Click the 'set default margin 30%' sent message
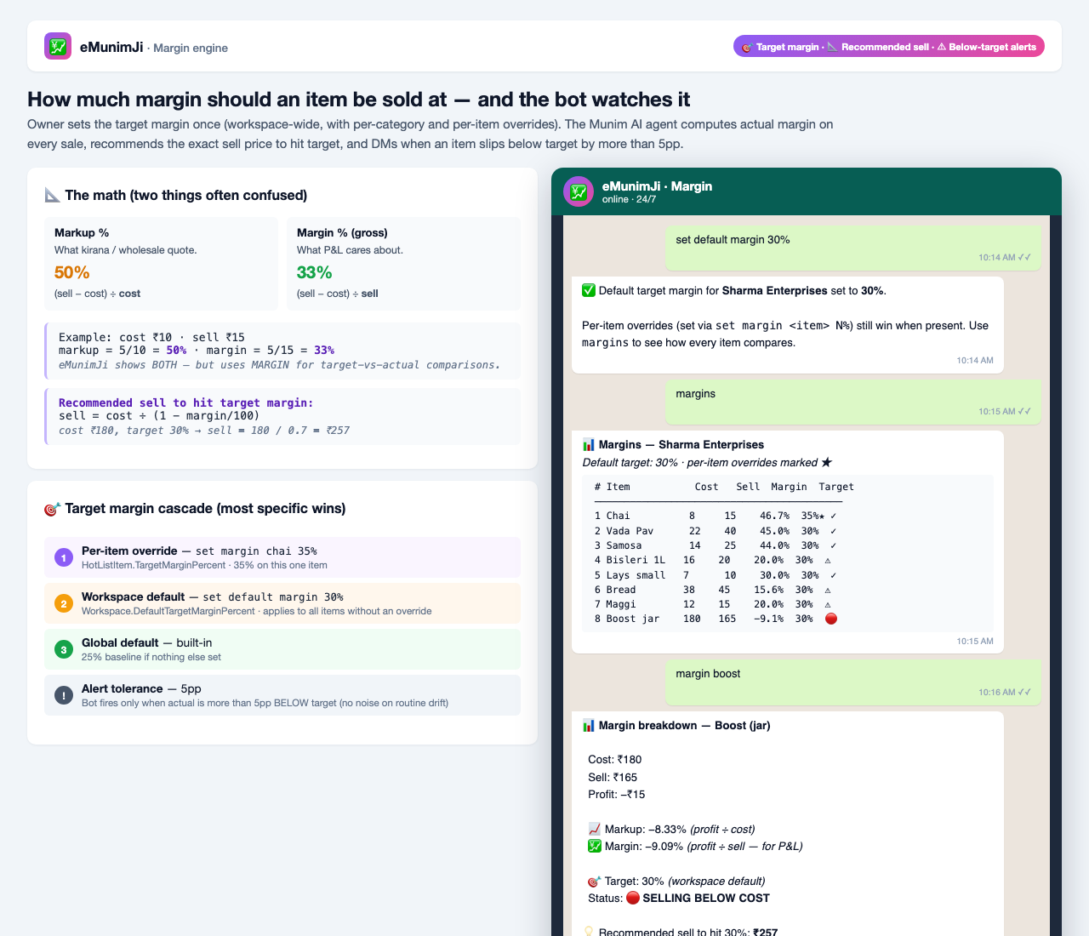The width and height of the screenshot is (1089, 936). [x=853, y=248]
